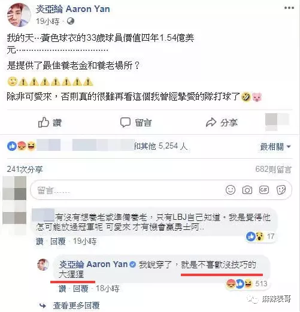Open the 241次分享 shares list
Image resolution: width=300 pixels, height=312 pixels.
point(25,169)
